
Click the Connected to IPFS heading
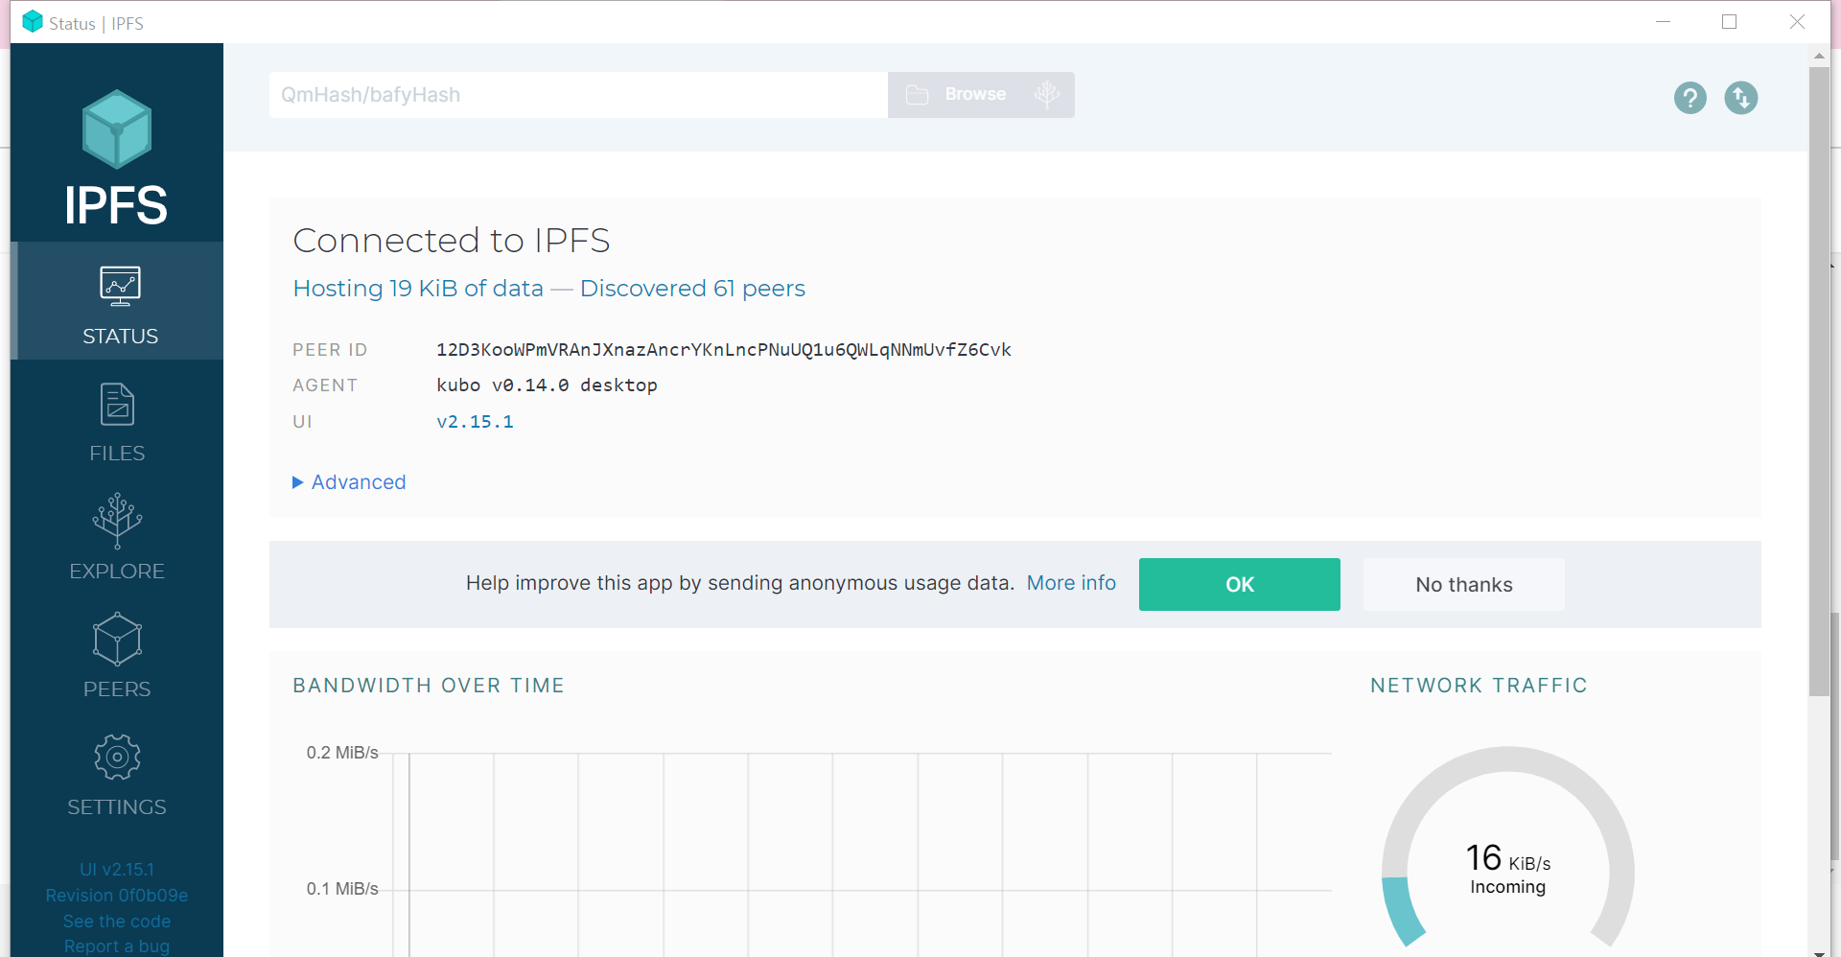tap(452, 241)
